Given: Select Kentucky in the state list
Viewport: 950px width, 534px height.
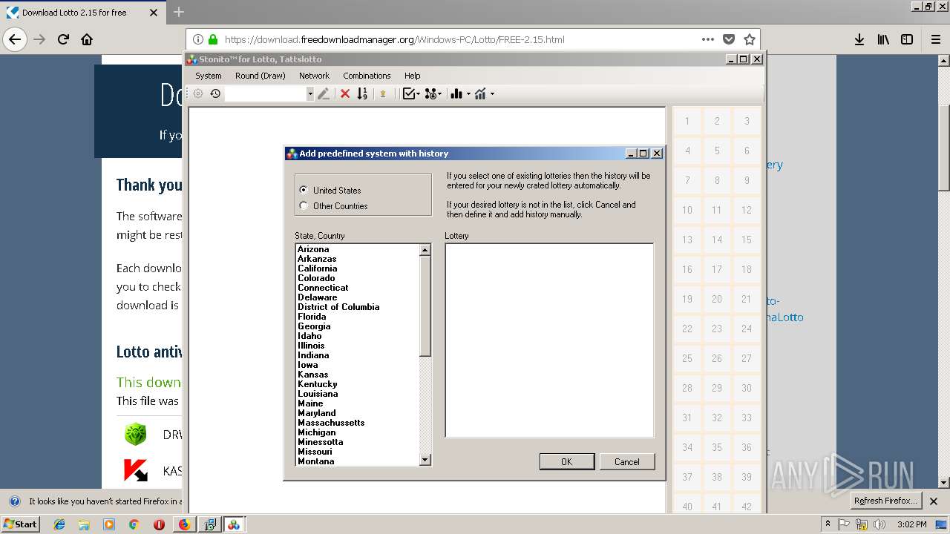Looking at the screenshot, I should (x=318, y=384).
